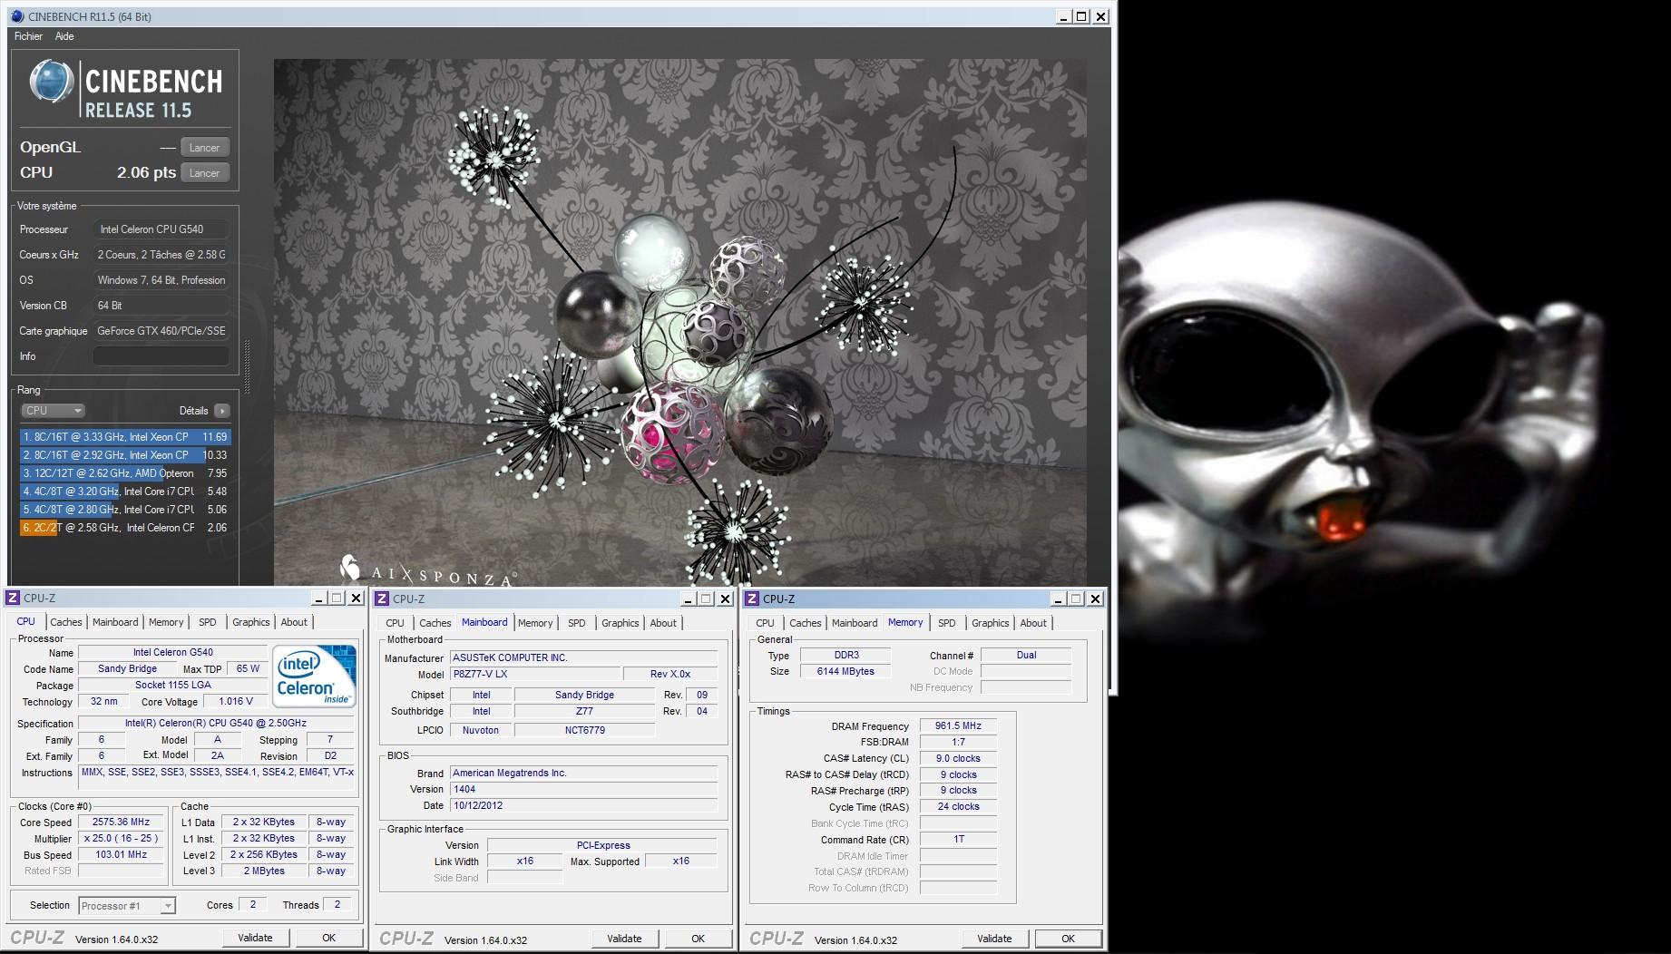Minimize the Memory CPU-Z window

pos(1058,599)
